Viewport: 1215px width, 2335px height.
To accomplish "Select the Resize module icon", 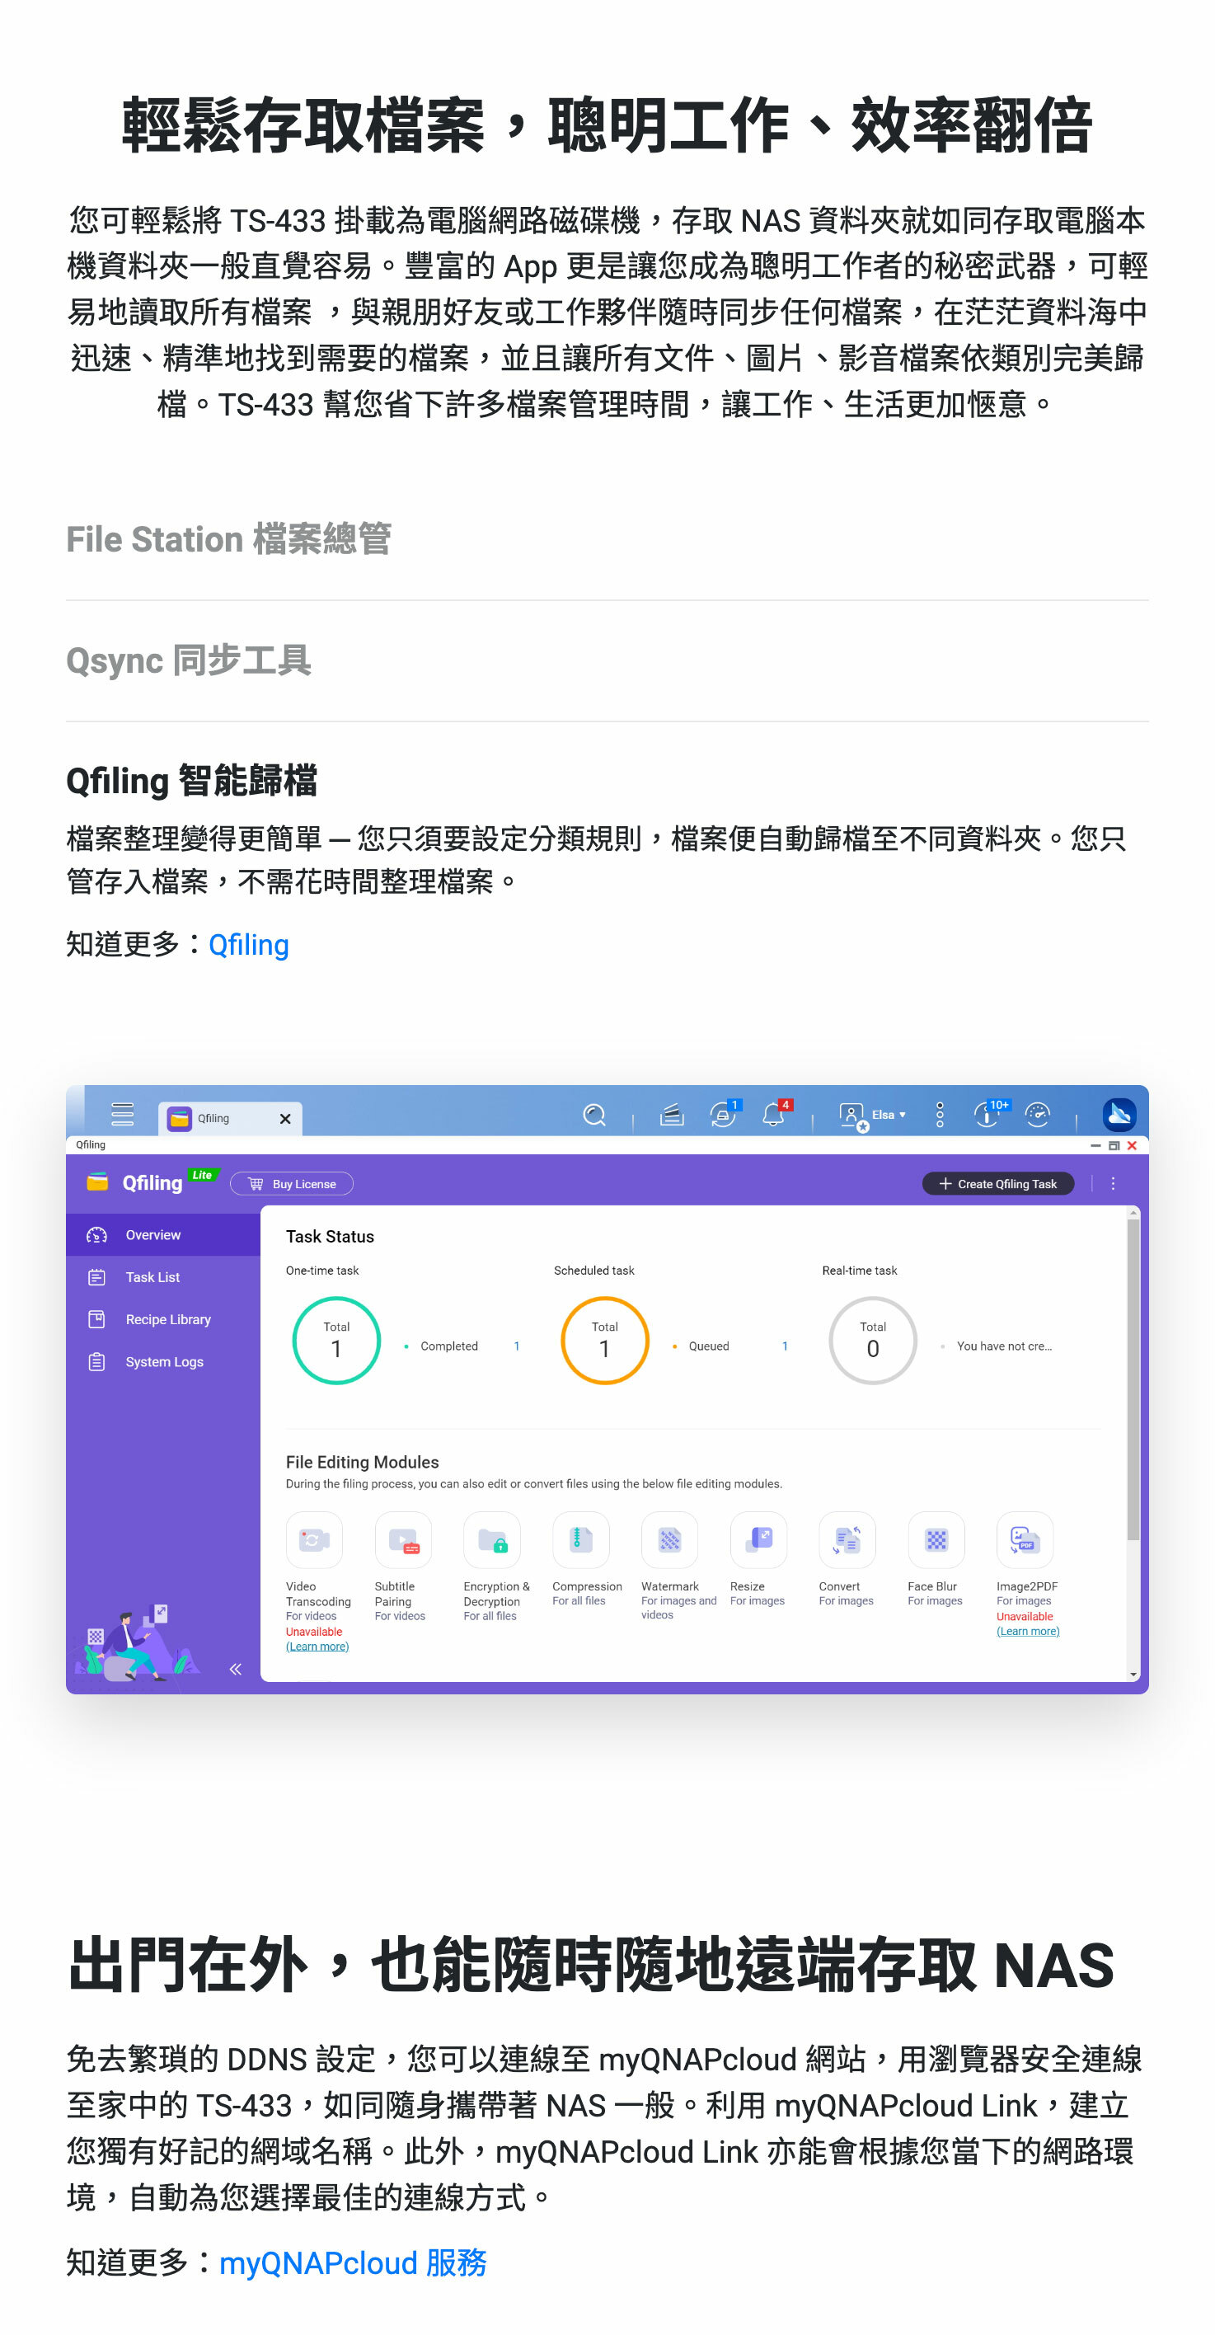I will tap(758, 1540).
